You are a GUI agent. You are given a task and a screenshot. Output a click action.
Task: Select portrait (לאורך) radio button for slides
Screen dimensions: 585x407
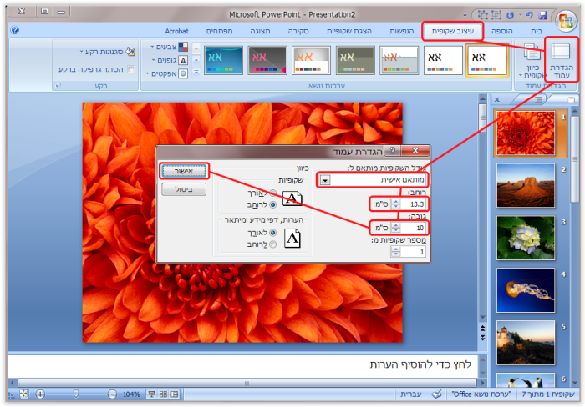point(272,192)
